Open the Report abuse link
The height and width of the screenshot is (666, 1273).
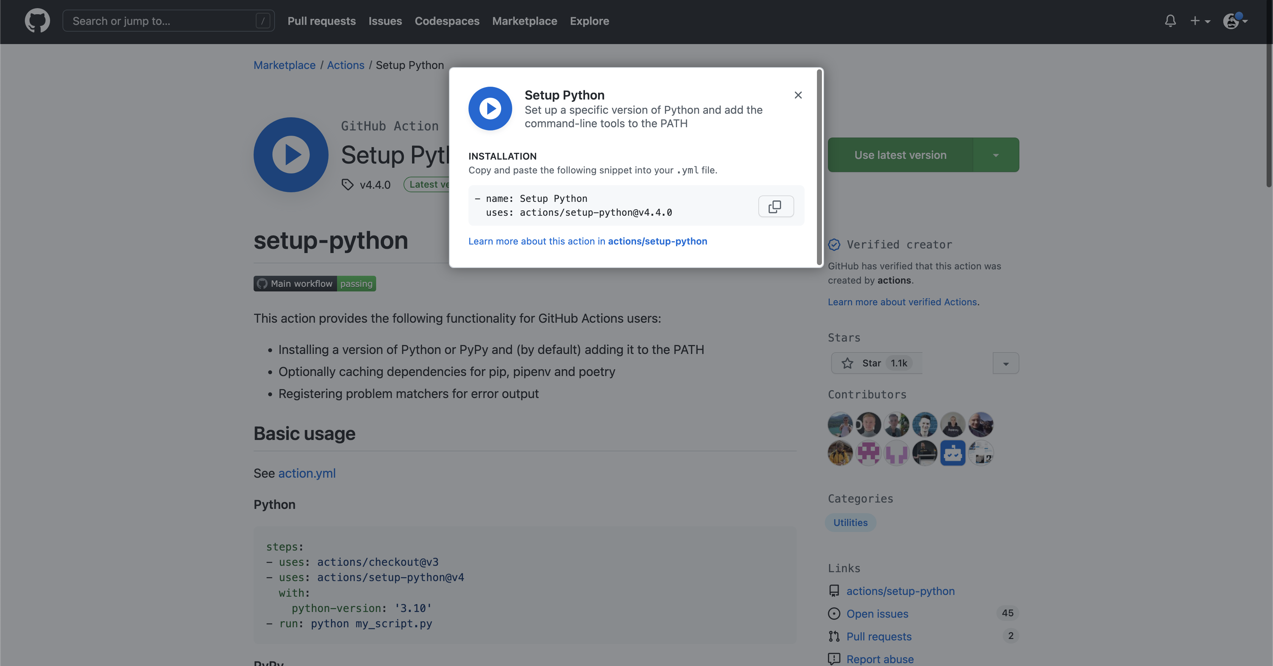(x=880, y=659)
